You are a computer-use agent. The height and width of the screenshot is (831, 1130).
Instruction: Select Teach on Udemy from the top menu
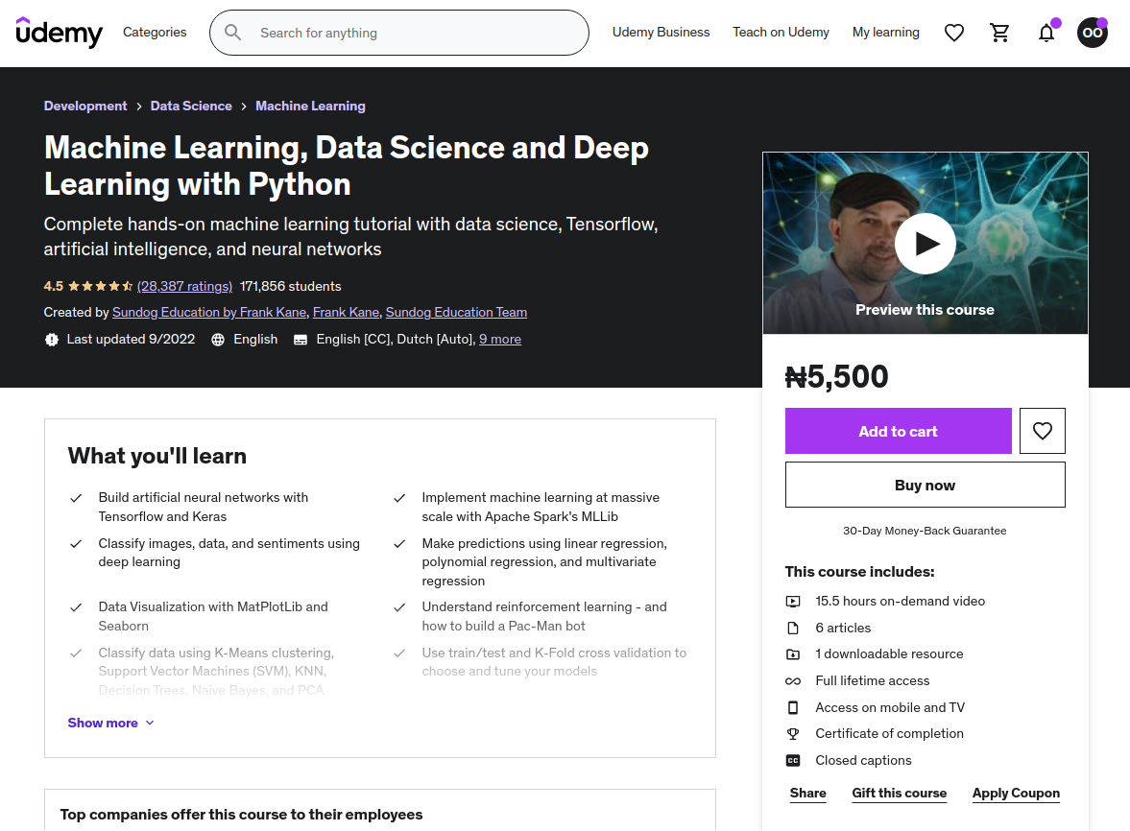tap(781, 32)
